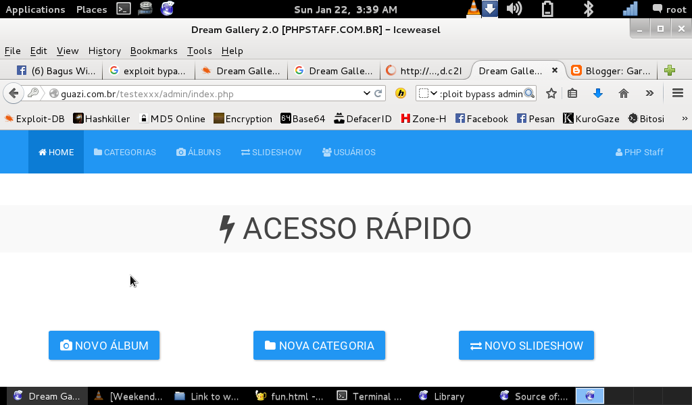The width and height of the screenshot is (692, 405).
Task: Open USUÁRIOS page
Action: [x=349, y=152]
